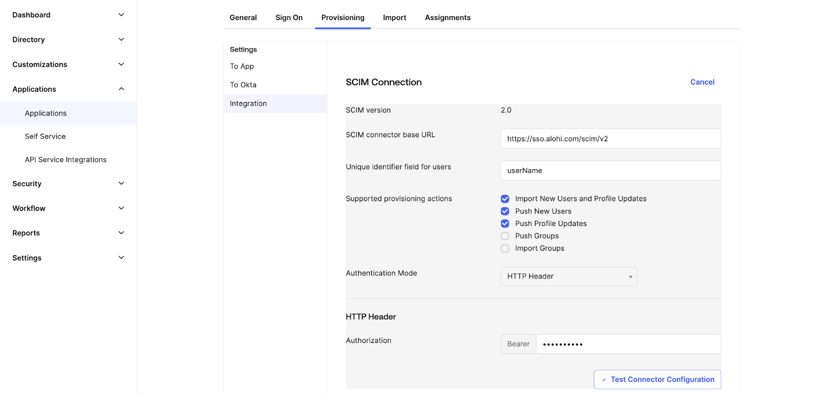Open the Authentication Mode dropdown
This screenshot has height=395, width=826.
[x=568, y=276]
